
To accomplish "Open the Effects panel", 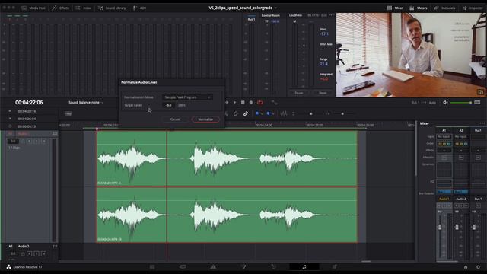I will [x=61, y=8].
